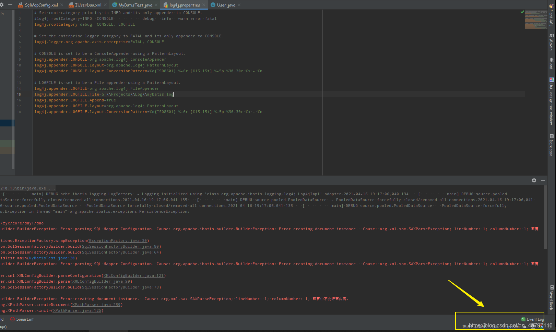Click the LOGFILE.File path line in editor
Viewport: 556px width, 332px height.
[104, 95]
